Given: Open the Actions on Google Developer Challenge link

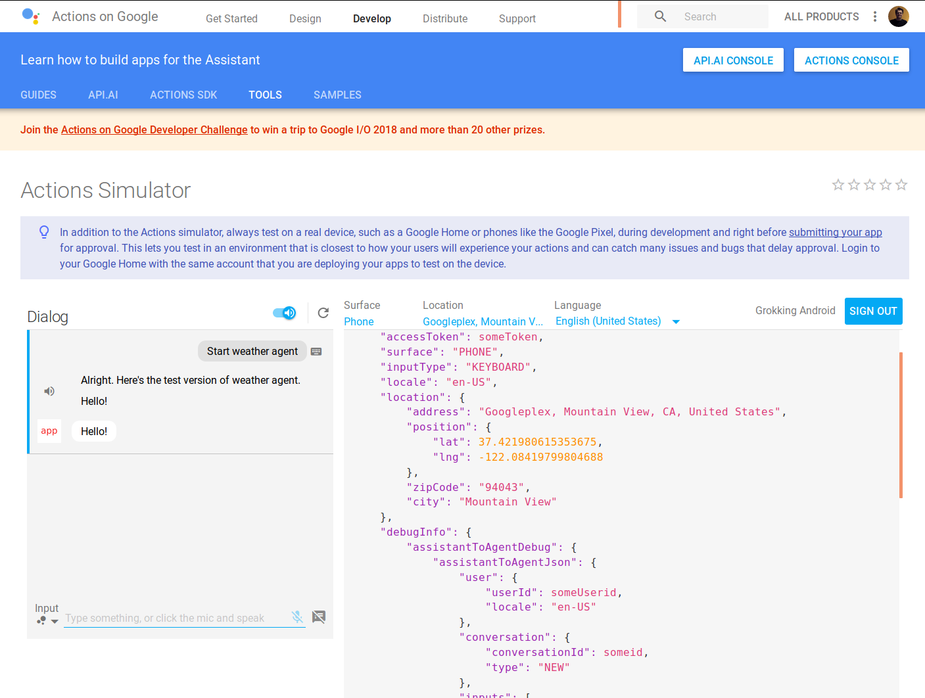Looking at the screenshot, I should [154, 130].
